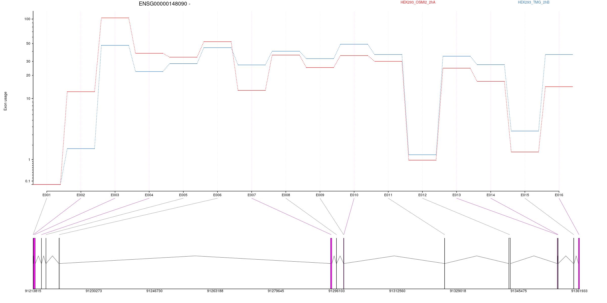This screenshot has height=303, width=607.
Task: Click gray exon box near 91345475
Action: click(x=510, y=263)
